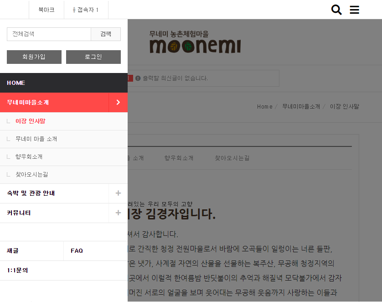Select 이장 인사말 in sidebar
This screenshot has height=302, width=382.
coord(31,121)
